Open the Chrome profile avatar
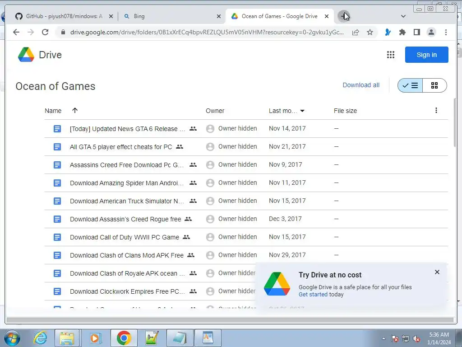 431,32
